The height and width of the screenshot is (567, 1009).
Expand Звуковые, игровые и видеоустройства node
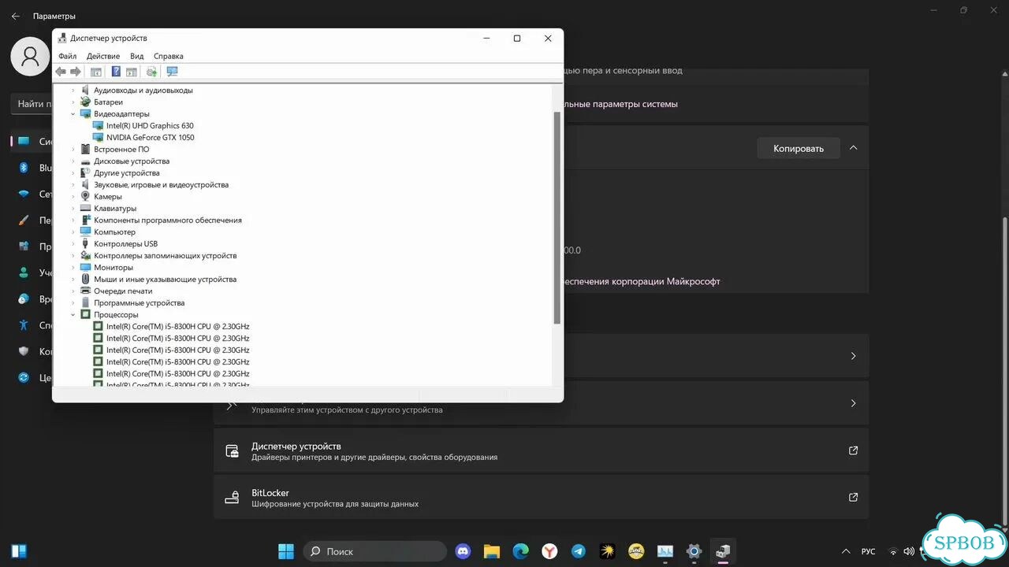point(73,184)
